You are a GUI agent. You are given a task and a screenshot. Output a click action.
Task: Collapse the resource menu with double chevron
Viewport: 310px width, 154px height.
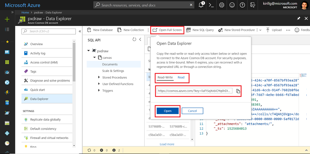click(x=80, y=31)
